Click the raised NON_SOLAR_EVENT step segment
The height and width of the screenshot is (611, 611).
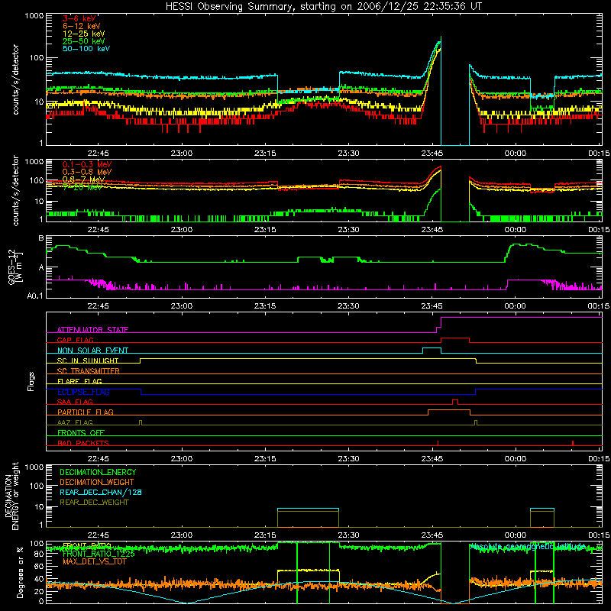click(432, 348)
